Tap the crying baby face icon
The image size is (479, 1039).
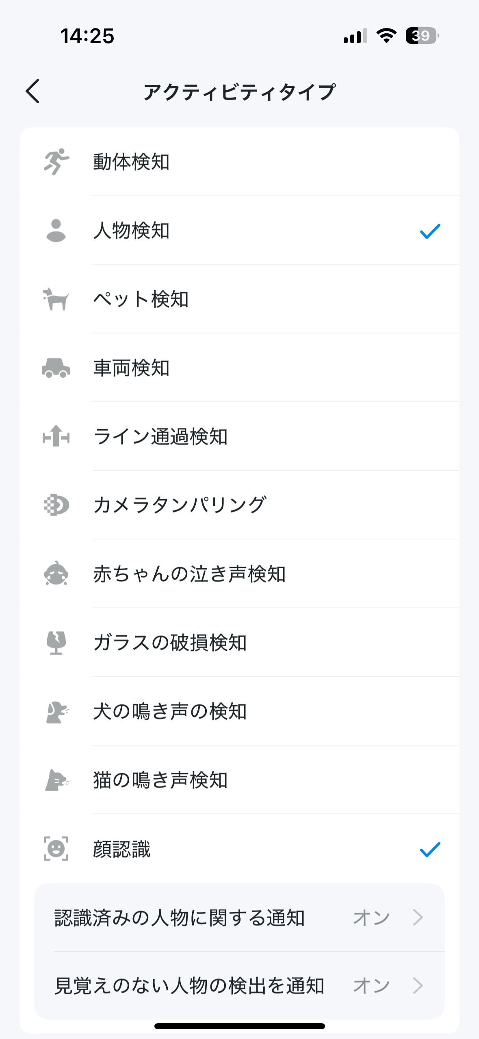point(56,574)
